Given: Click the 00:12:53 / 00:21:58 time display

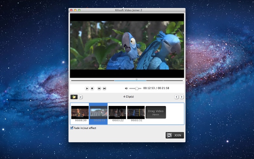Looking at the screenshot, I should 156,88.
